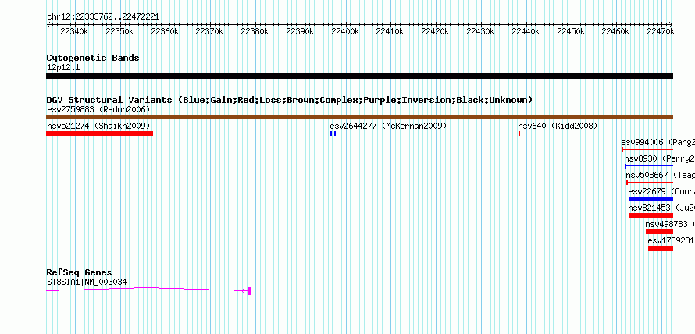Open the nsv821453 variant label
Image resolution: width=695 pixels, height=334 pixels.
(661, 208)
